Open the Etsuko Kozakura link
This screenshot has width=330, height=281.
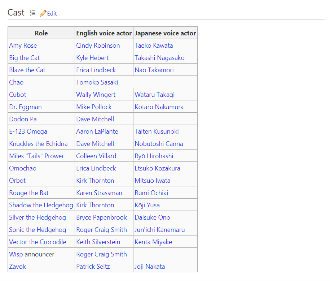157,168
